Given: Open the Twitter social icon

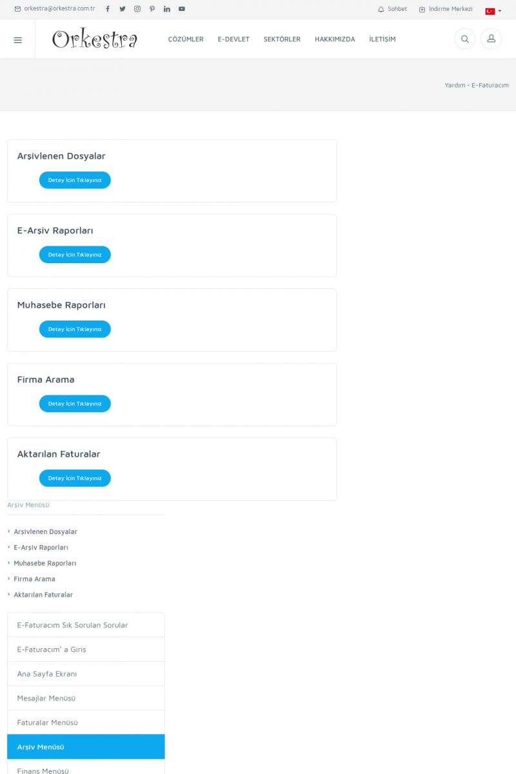Looking at the screenshot, I should [123, 9].
